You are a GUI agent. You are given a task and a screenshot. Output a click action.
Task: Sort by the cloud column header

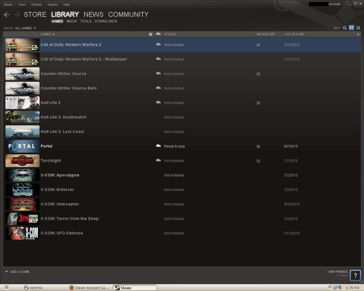tap(158, 34)
